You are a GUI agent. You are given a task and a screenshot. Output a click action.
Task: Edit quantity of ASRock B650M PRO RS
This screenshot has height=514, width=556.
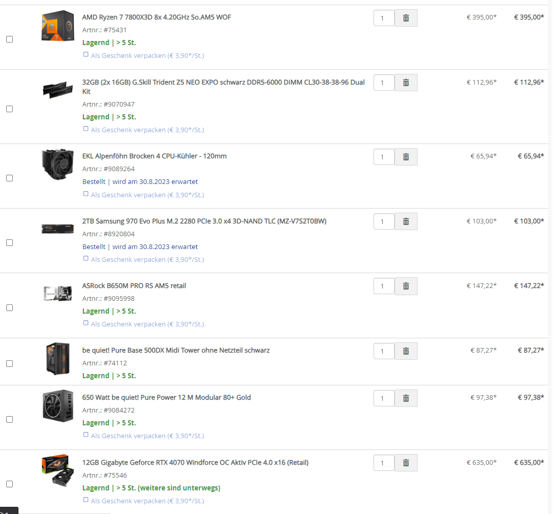[384, 286]
